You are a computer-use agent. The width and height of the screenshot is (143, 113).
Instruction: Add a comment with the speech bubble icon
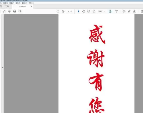coord(124,11)
